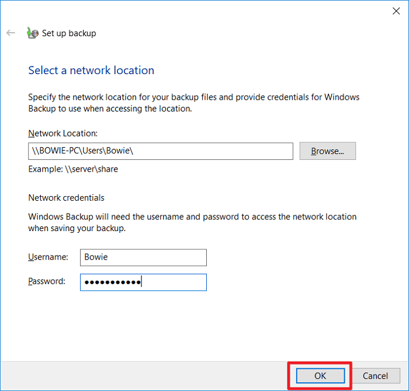The image size is (409, 391).
Task: Focus the Username text box
Action: 143,257
